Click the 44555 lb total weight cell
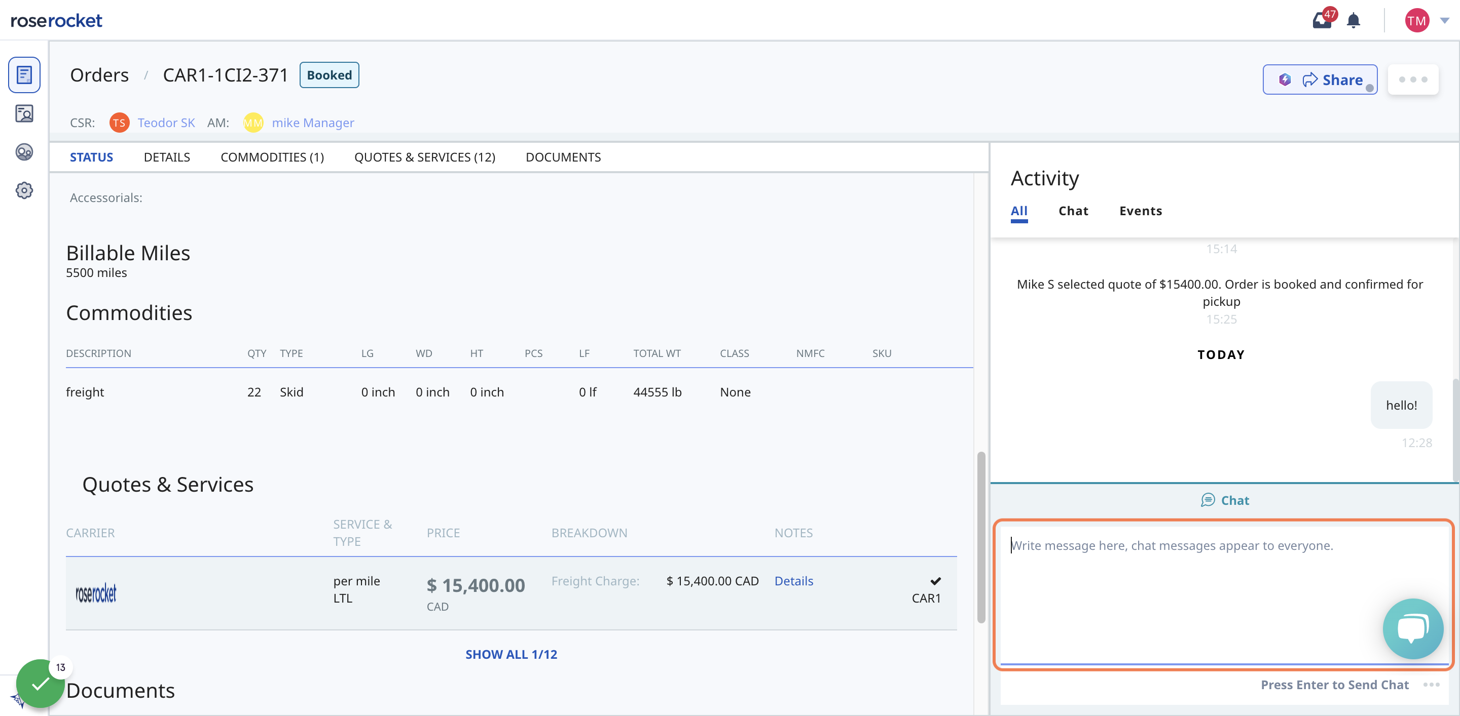 point(658,392)
